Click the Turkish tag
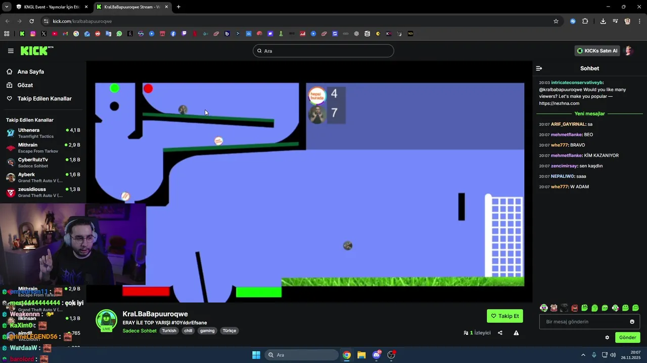The image size is (647, 363). pos(169,331)
